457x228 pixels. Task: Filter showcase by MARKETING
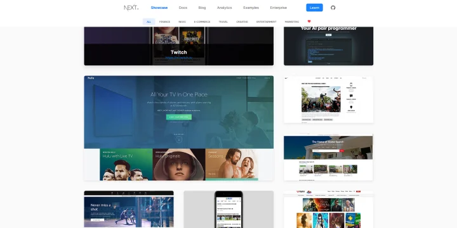tap(292, 22)
